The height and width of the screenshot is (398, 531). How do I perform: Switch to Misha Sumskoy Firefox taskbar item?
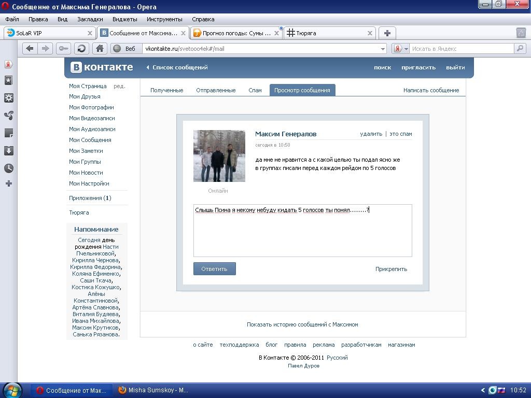pos(154,390)
